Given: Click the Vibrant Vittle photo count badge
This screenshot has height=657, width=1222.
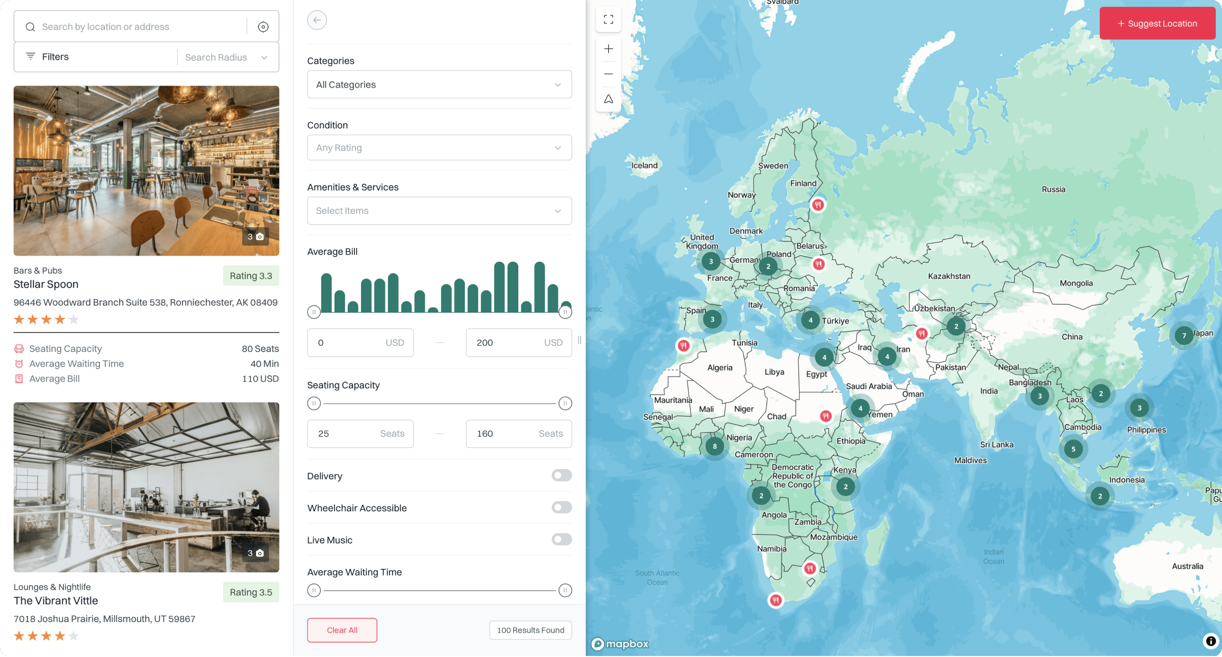Looking at the screenshot, I should click(x=256, y=553).
